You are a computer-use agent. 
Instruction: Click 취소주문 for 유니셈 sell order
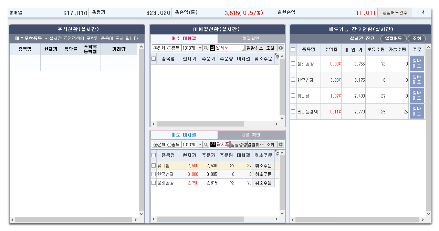263,165
